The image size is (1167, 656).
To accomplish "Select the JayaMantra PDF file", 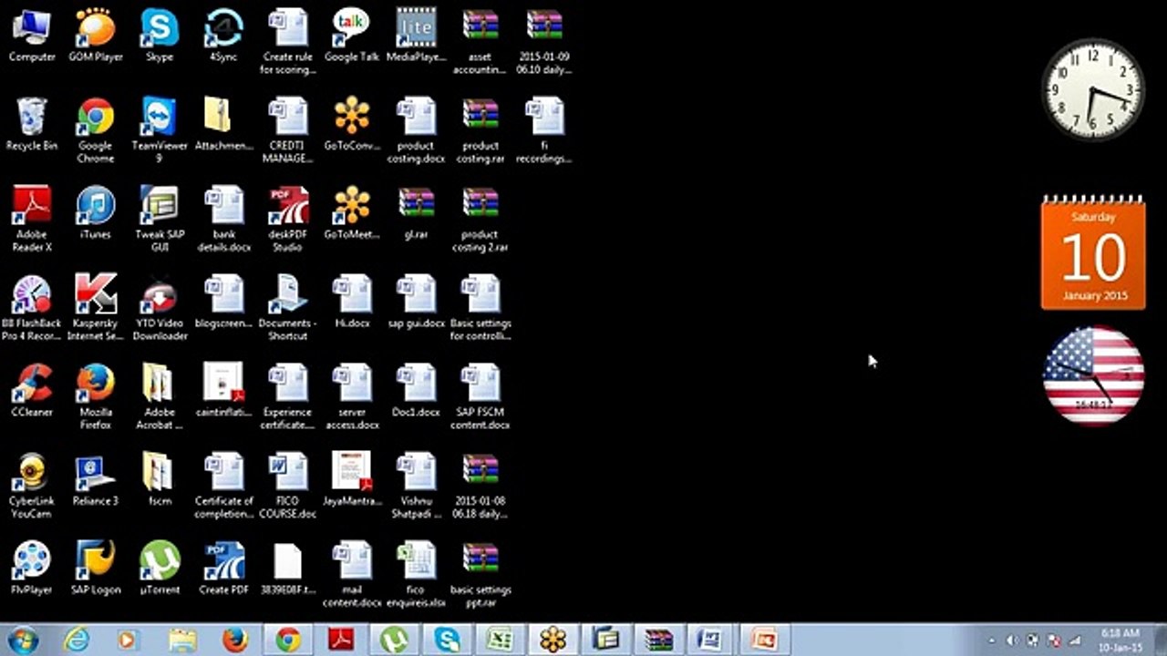I will pyautogui.click(x=352, y=479).
